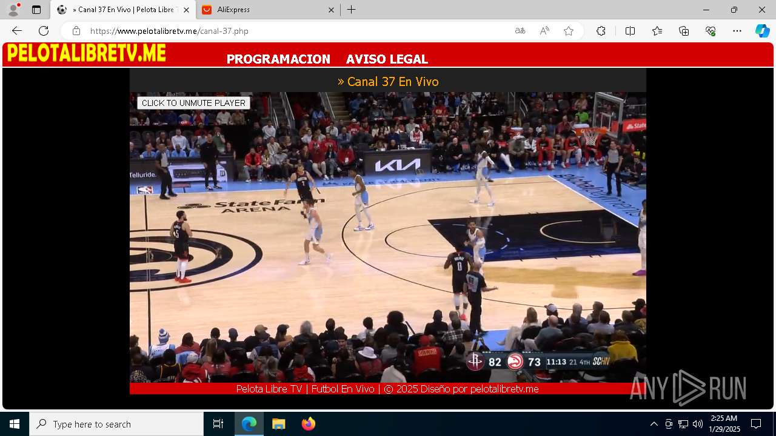The height and width of the screenshot is (436, 776).
Task: Click the Canal 37 En Vivo heading
Action: [x=388, y=82]
